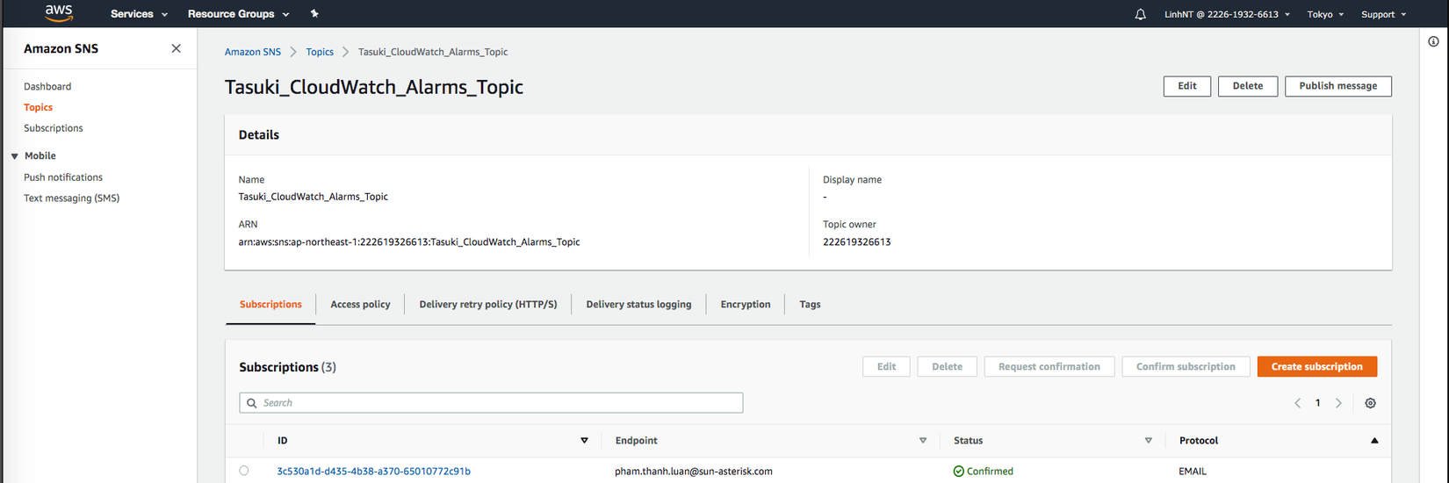
Task: Switch to the Access policy tab
Action: click(360, 304)
